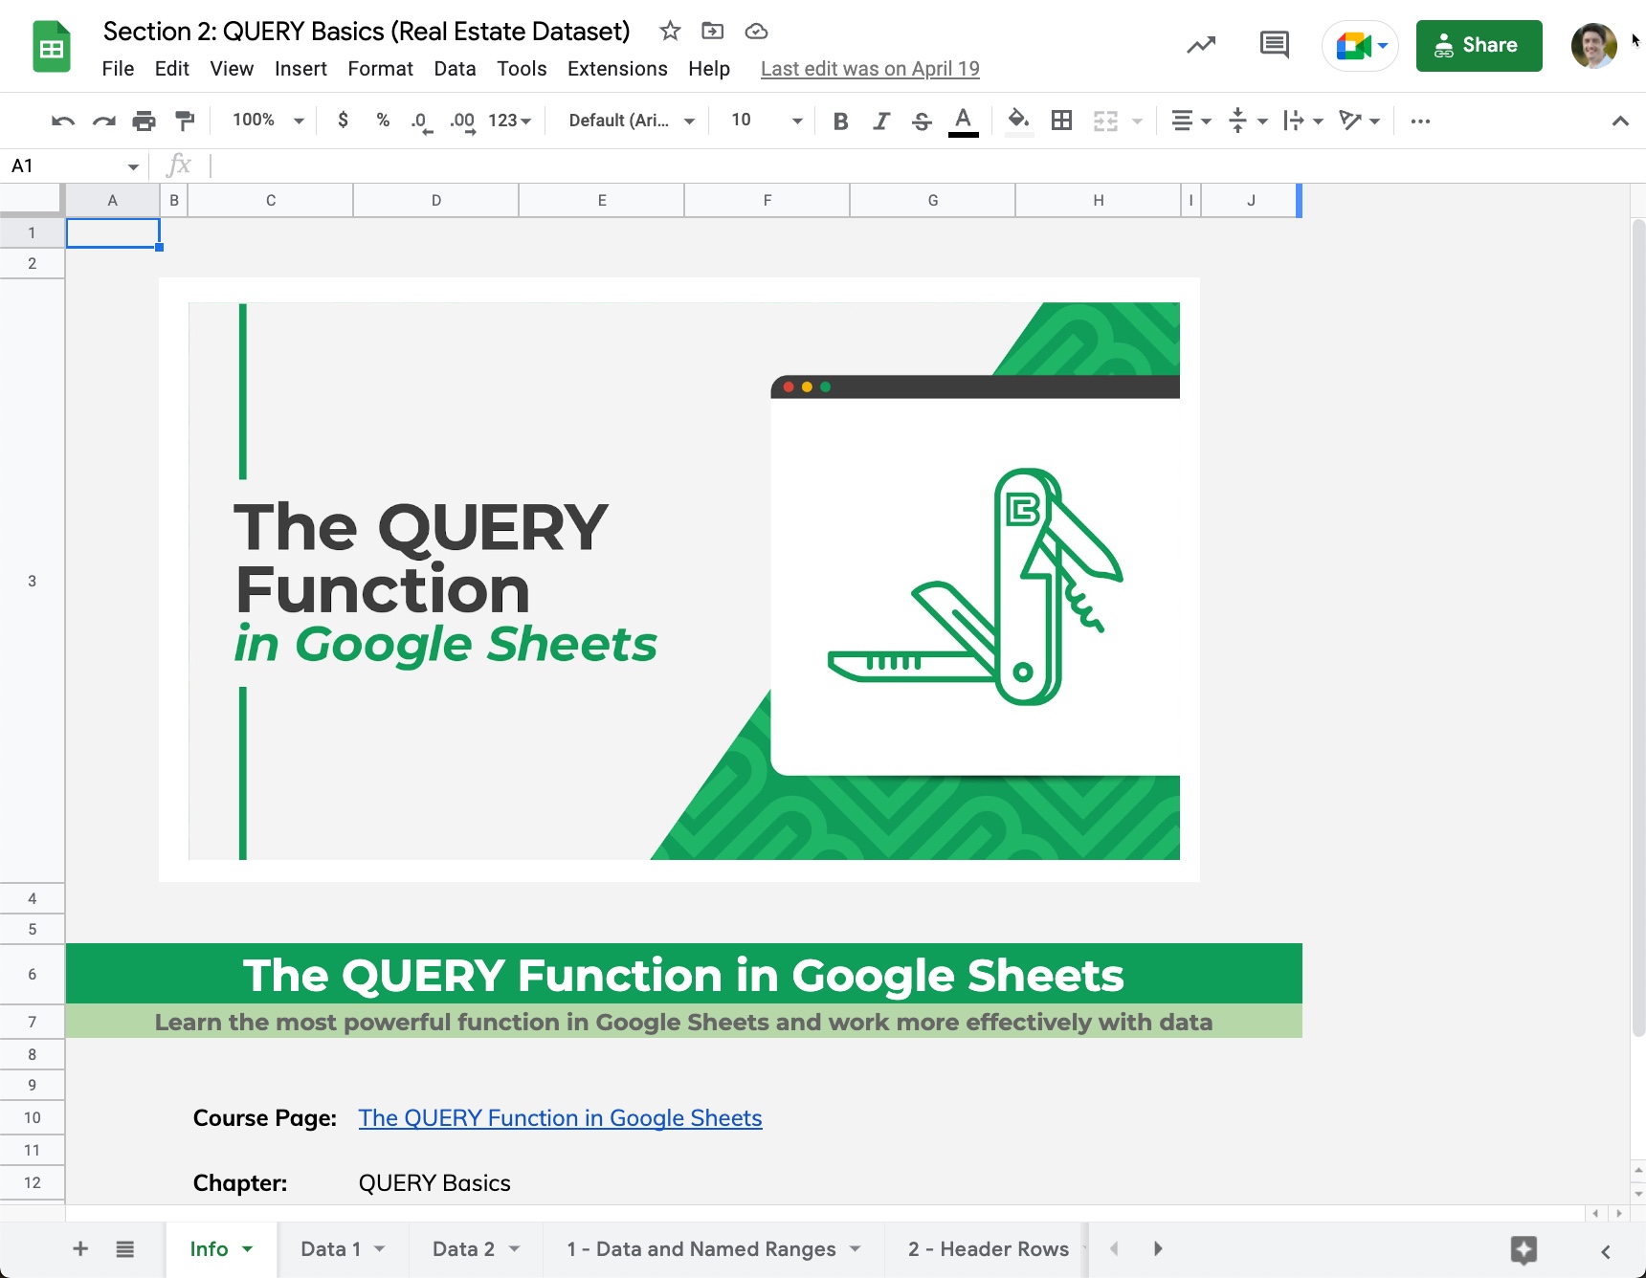Image resolution: width=1646 pixels, height=1278 pixels.
Task: Toggle bold formatting
Action: (840, 121)
